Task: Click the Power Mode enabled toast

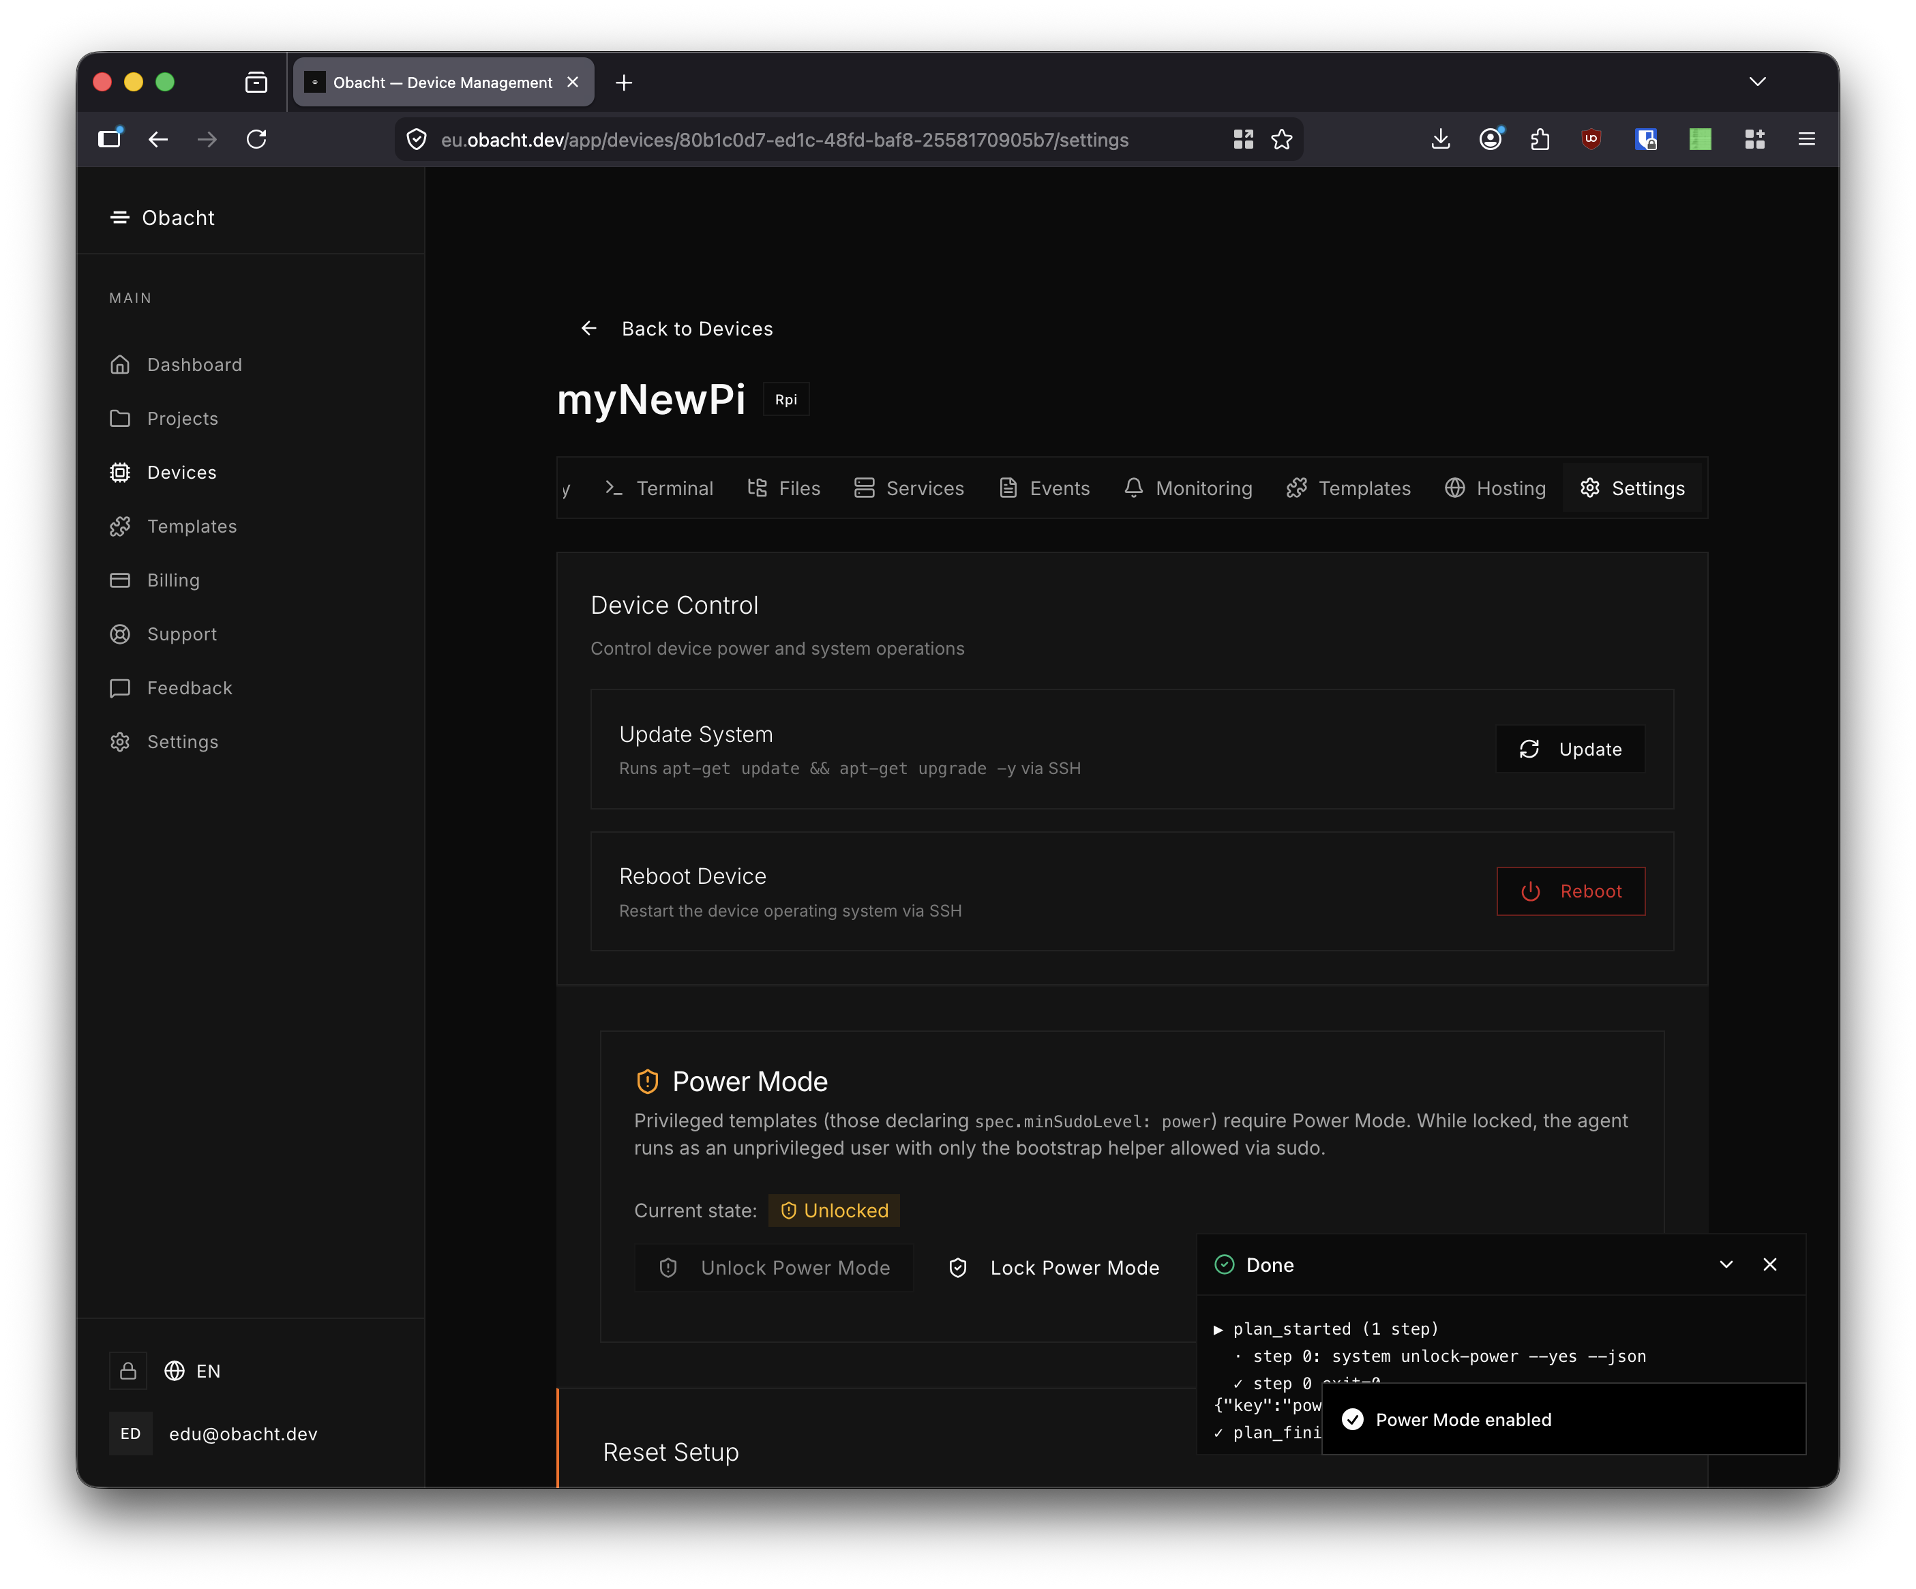Action: (1563, 1419)
